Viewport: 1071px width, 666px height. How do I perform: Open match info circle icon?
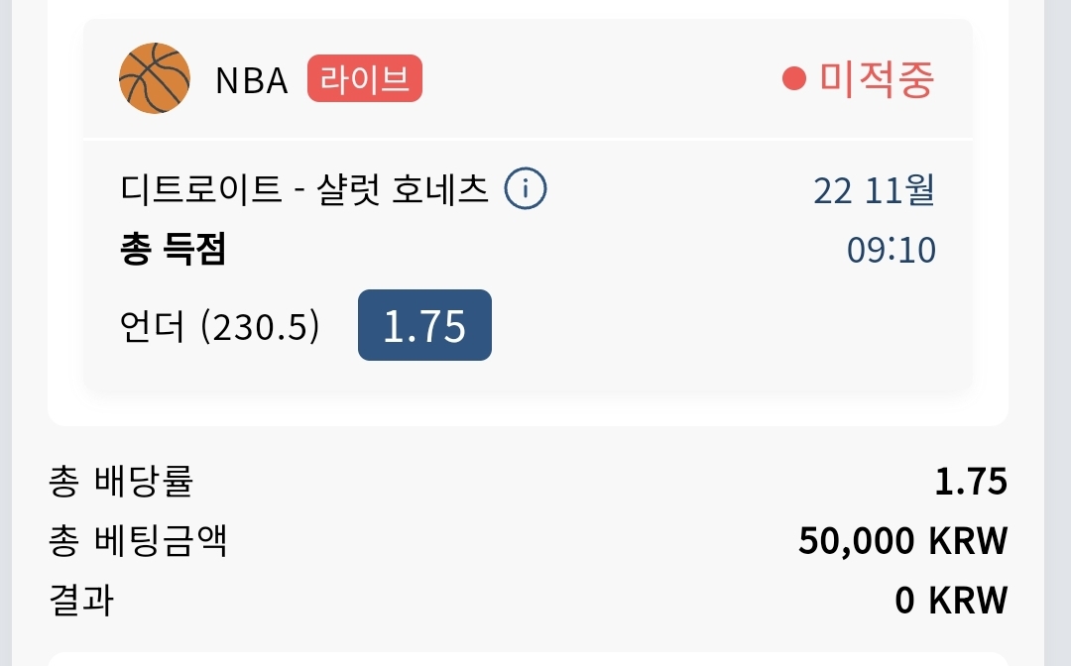[526, 188]
